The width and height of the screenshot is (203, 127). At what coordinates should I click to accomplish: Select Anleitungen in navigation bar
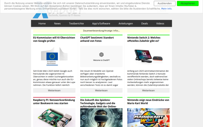tap(126, 23)
